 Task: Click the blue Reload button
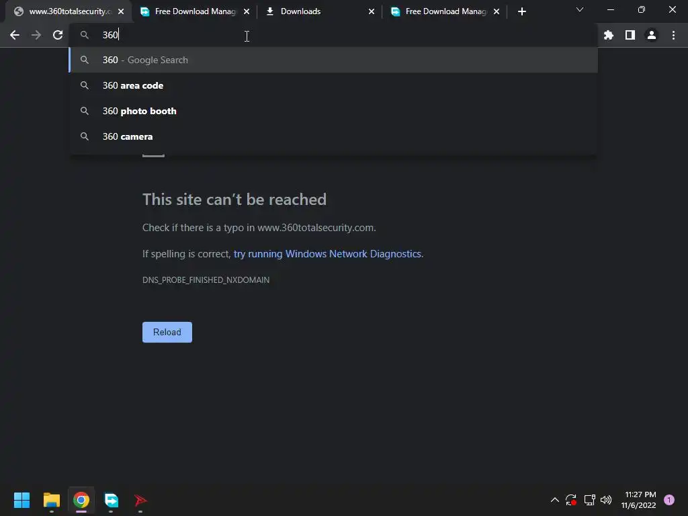point(167,332)
